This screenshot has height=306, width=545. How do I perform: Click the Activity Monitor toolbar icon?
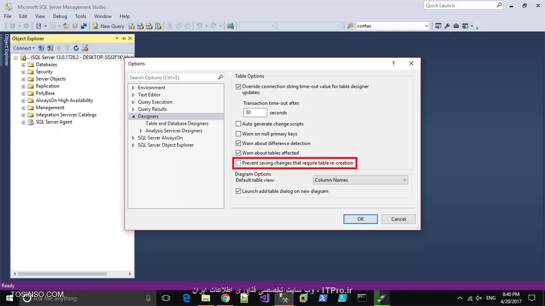point(230,26)
